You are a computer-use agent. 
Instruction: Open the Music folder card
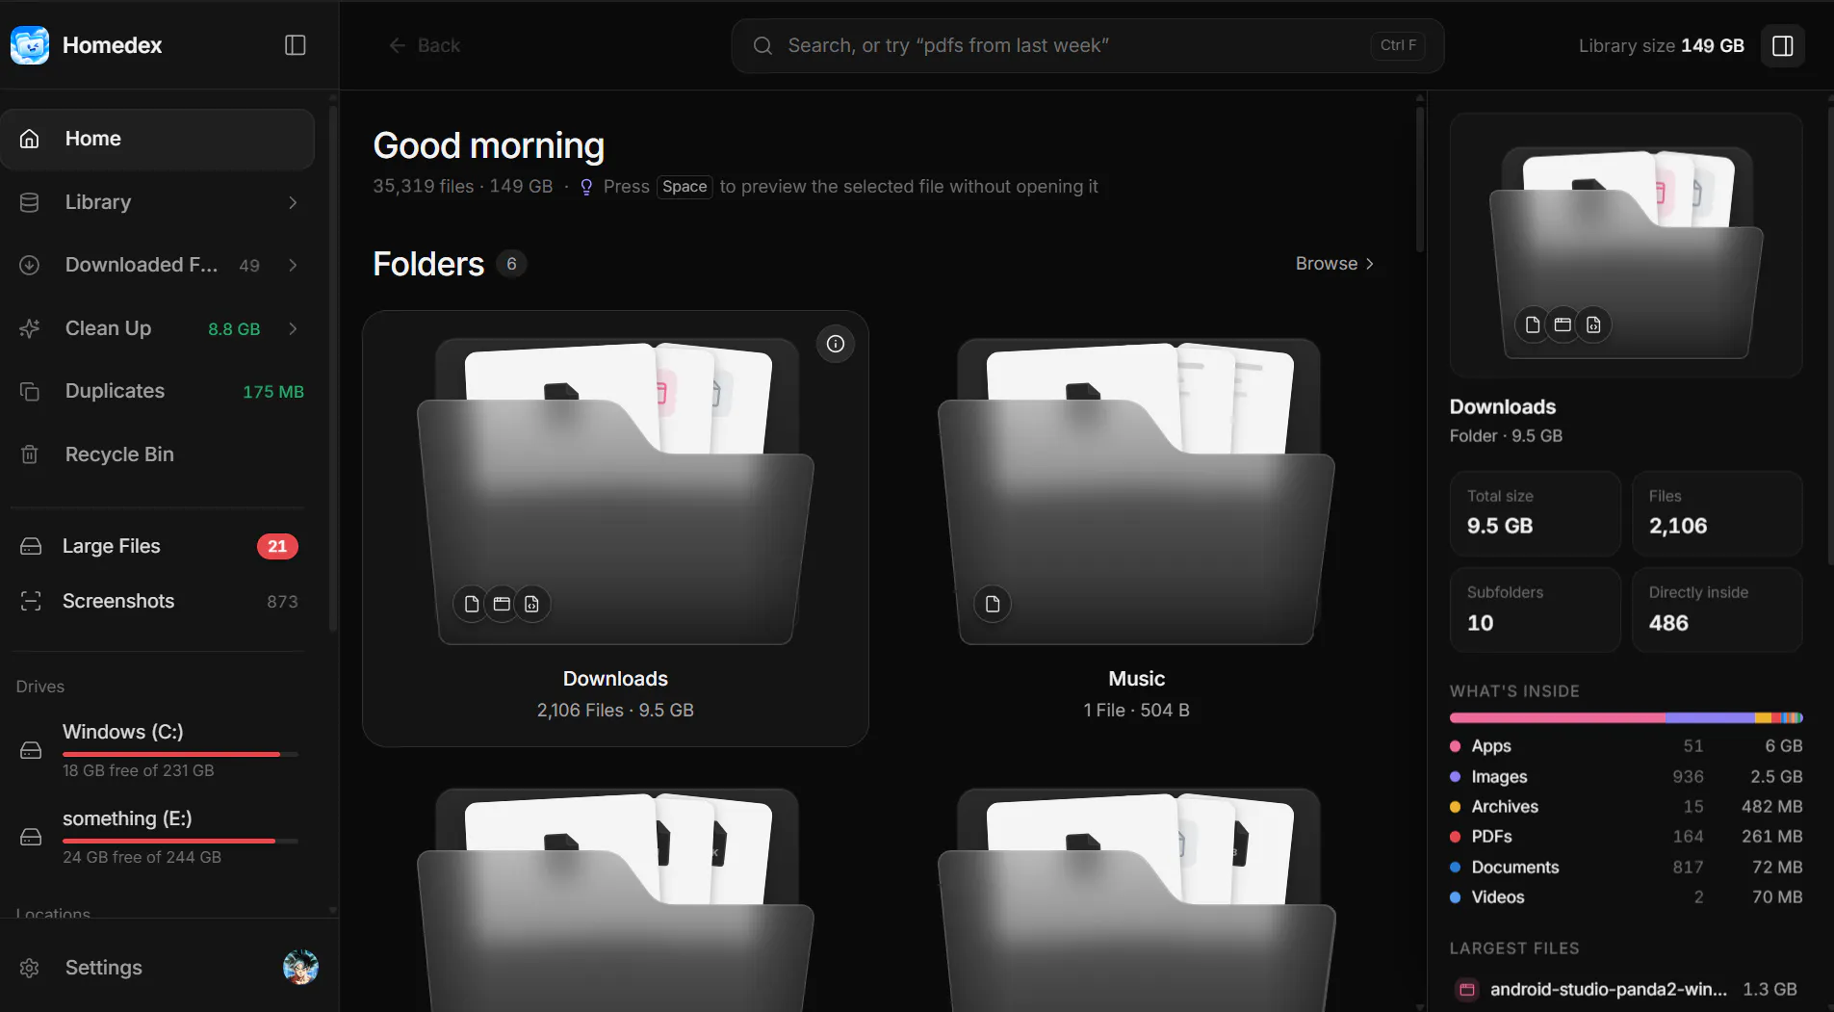1136,528
